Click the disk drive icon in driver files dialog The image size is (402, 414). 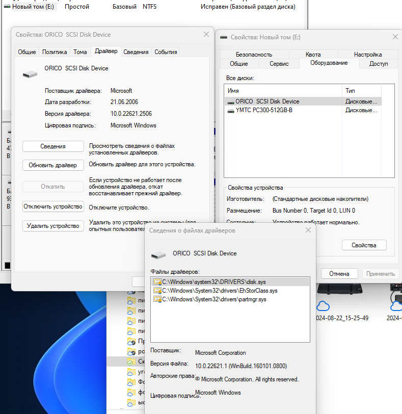(158, 255)
